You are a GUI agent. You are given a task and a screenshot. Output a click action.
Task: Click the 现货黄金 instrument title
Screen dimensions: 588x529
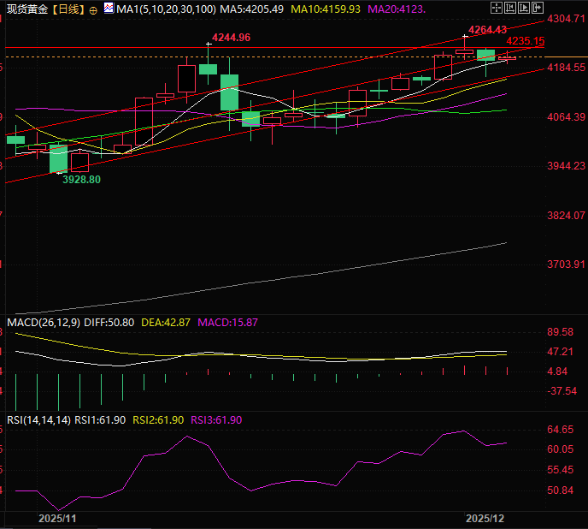[27, 9]
